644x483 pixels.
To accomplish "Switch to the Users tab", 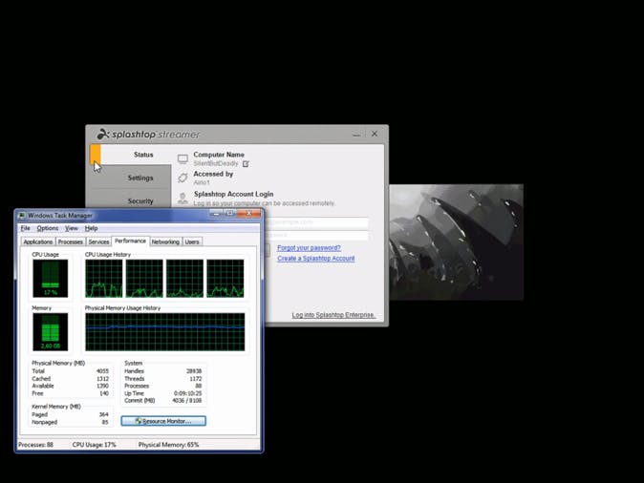I will pos(192,242).
